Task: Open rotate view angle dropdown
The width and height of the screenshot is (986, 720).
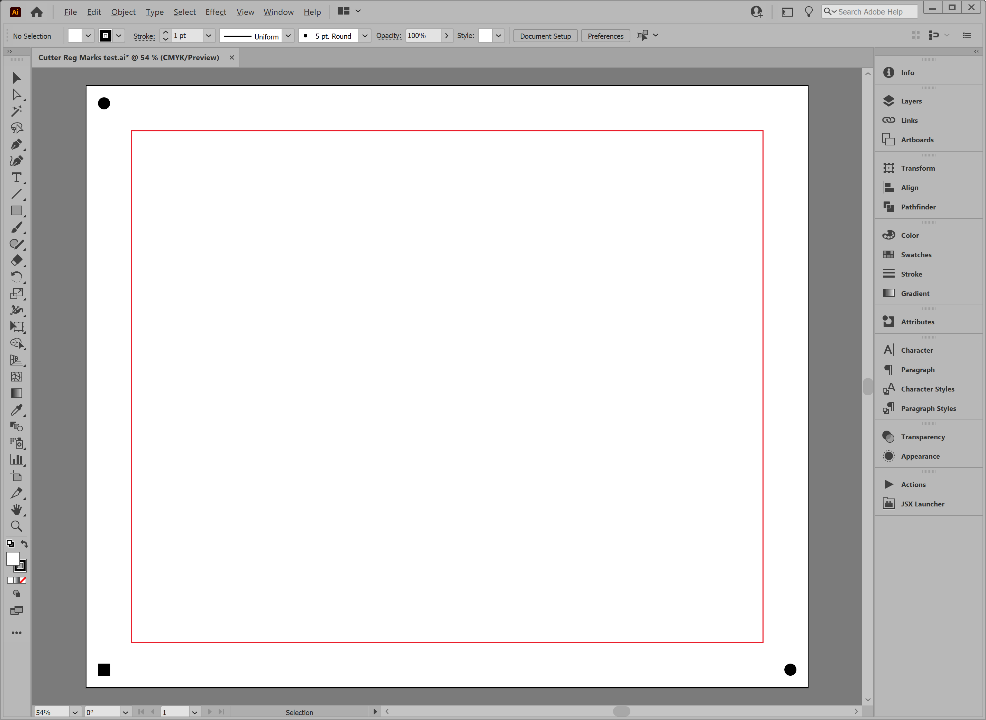Action: click(126, 712)
